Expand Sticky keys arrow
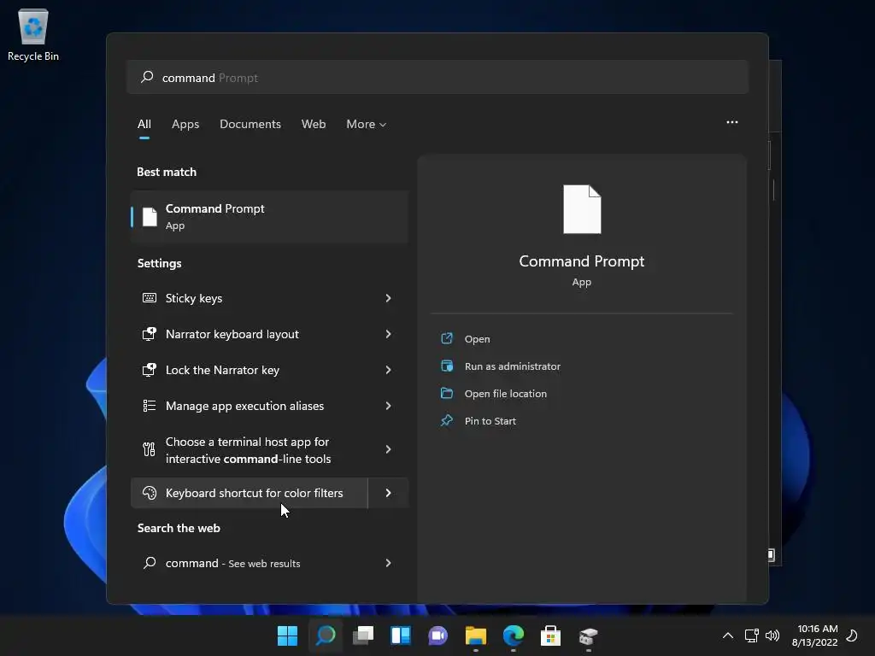 click(x=389, y=298)
